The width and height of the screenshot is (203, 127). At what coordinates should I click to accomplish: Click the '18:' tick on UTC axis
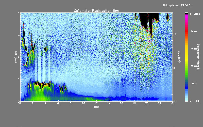tap(134, 103)
